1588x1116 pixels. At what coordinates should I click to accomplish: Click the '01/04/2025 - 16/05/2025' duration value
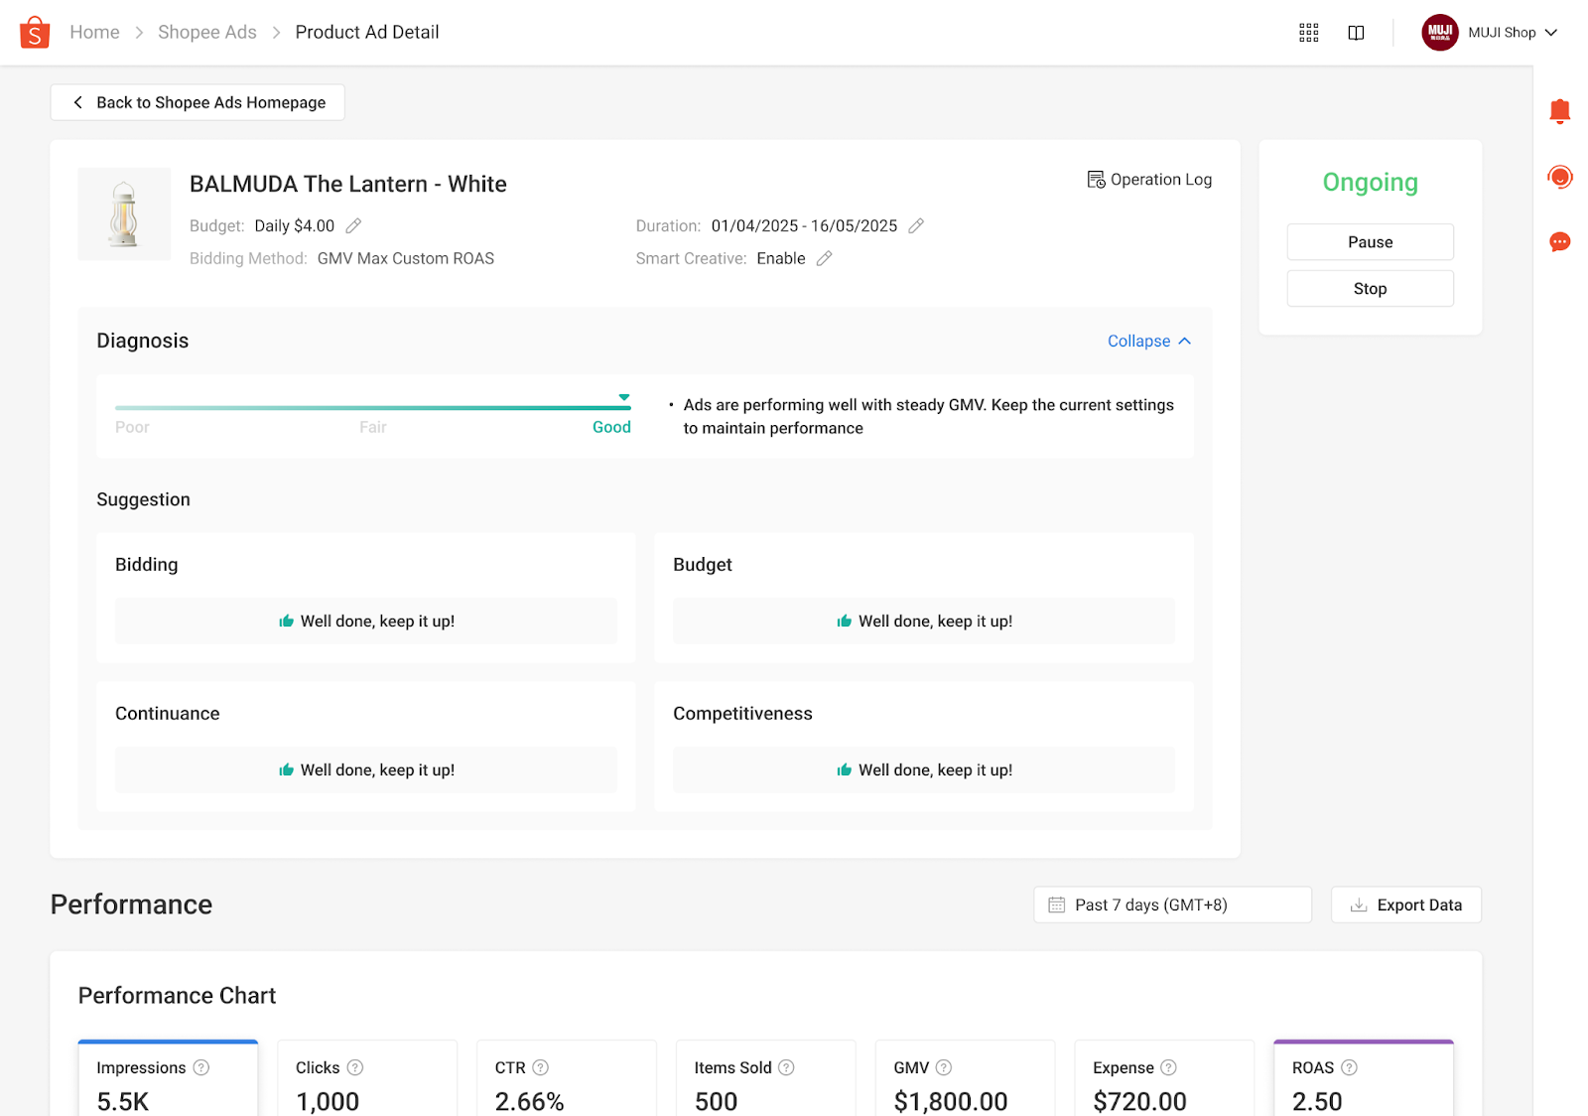coord(804,225)
